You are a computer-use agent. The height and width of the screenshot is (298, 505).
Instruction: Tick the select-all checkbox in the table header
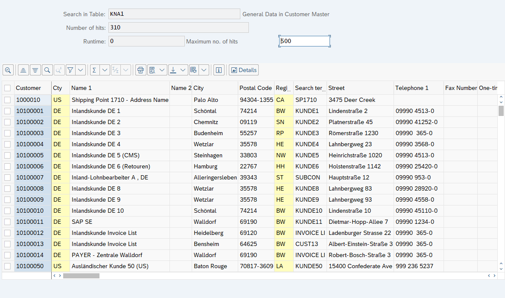click(8, 88)
